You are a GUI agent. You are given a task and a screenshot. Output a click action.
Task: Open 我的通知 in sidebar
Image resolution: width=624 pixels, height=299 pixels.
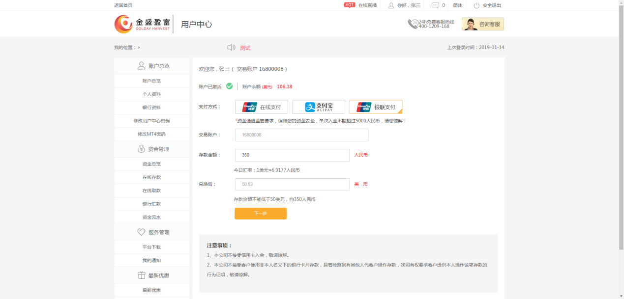coord(151,260)
